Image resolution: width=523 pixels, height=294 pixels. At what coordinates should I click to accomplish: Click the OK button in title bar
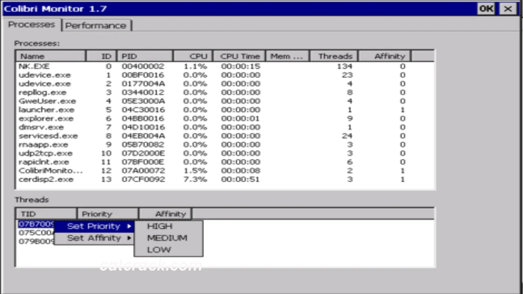[x=486, y=9]
